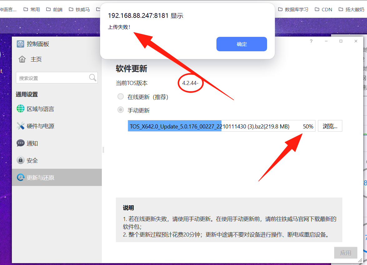The width and height of the screenshot is (367, 265).
Task: Confirm the upload failed alert with 确定
Action: click(x=241, y=44)
